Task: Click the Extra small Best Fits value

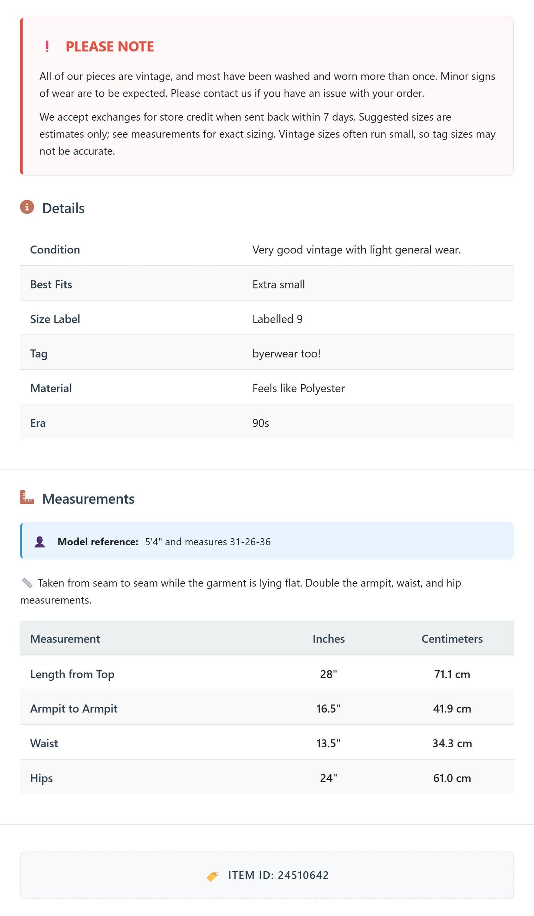Action: [279, 284]
